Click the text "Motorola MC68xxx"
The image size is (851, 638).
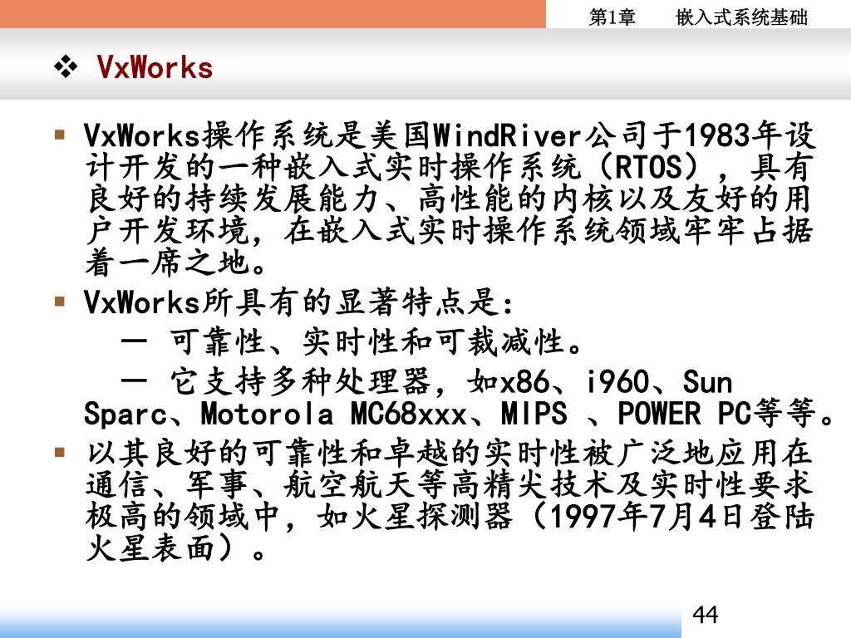334,414
